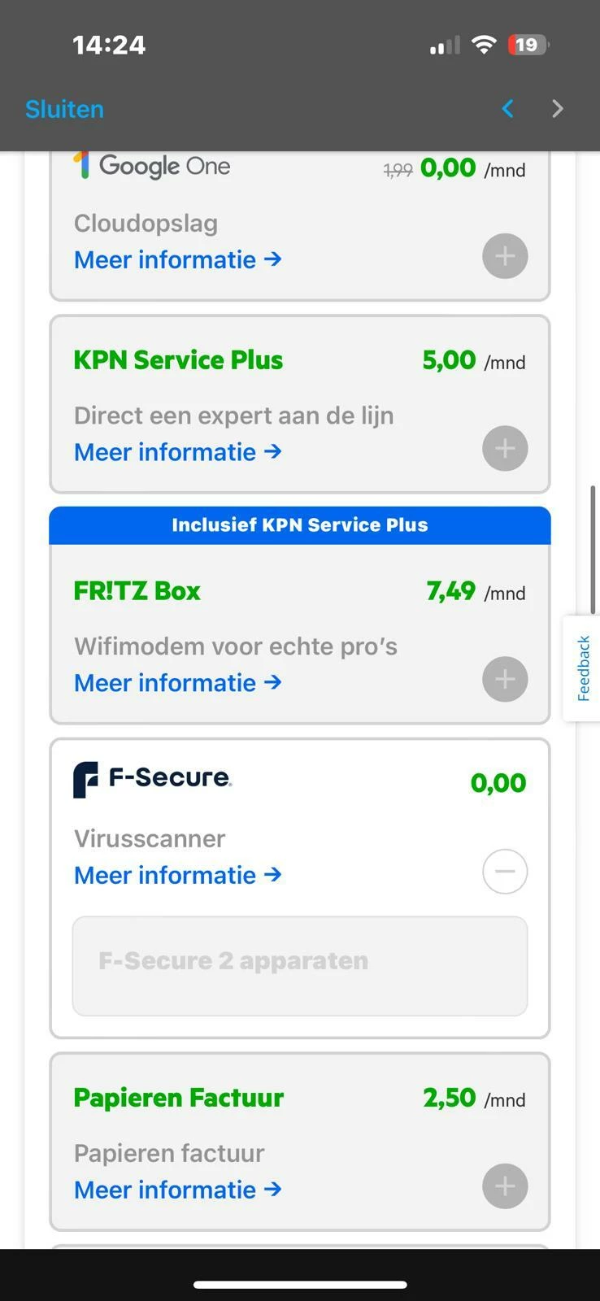This screenshot has width=600, height=1301.
Task: Close the page via Sluiten
Action: tap(64, 109)
